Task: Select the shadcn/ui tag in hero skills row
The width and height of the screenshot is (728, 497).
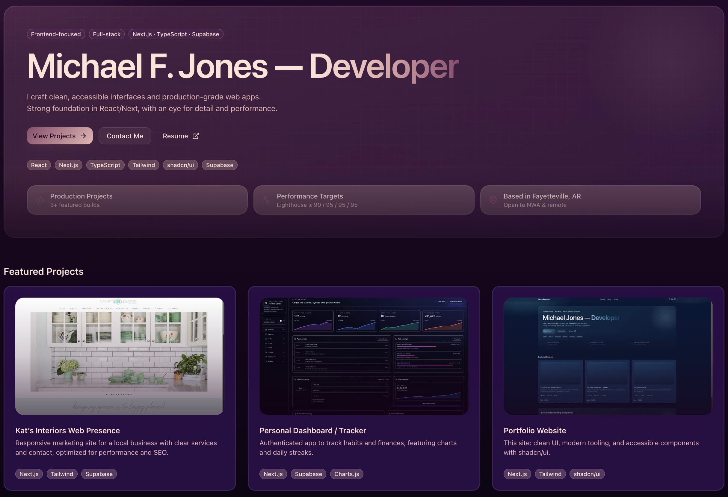Action: (x=180, y=165)
